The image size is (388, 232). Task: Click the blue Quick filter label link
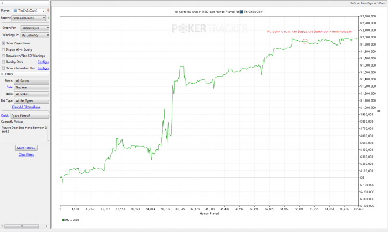[5, 115]
